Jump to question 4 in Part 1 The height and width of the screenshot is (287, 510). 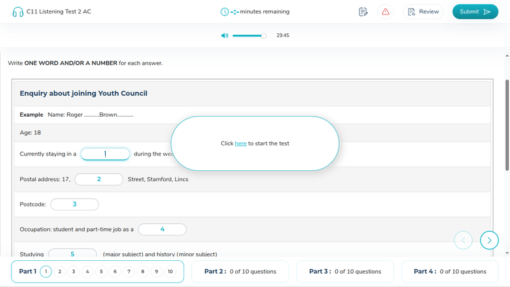click(87, 272)
